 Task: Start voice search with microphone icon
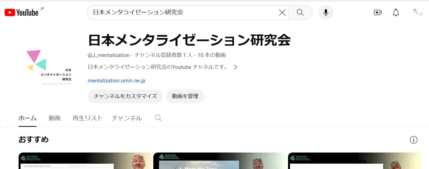coord(326,12)
